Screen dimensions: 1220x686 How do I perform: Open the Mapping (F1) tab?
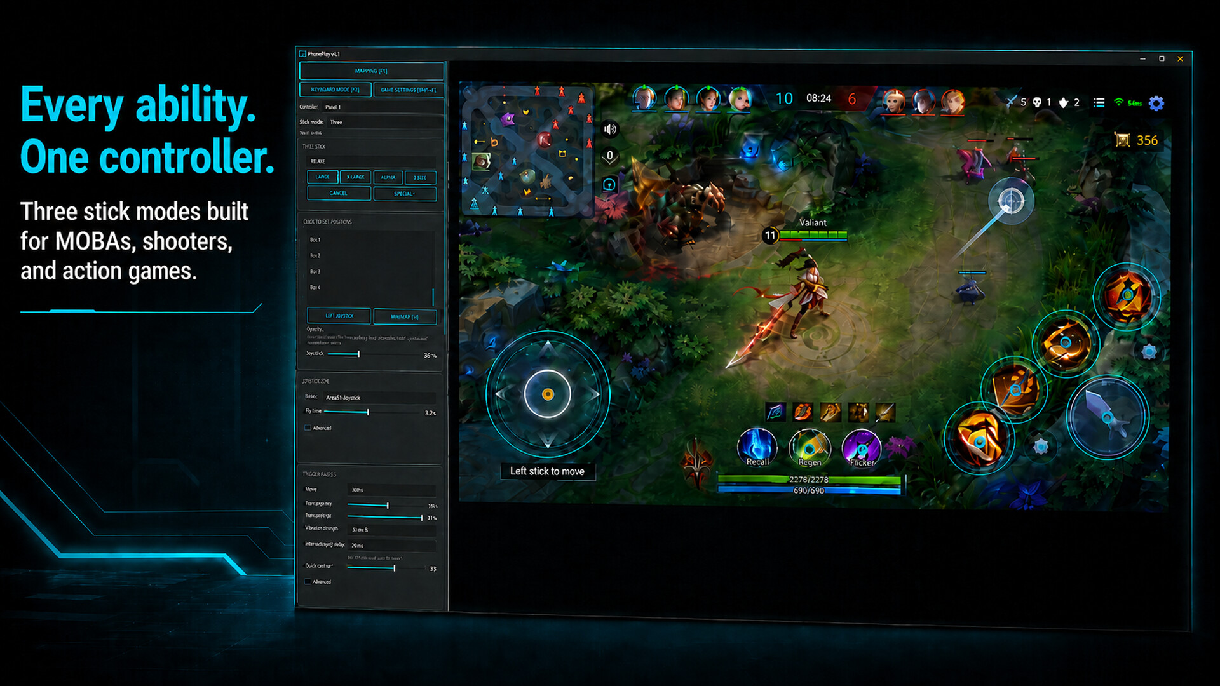pyautogui.click(x=371, y=71)
